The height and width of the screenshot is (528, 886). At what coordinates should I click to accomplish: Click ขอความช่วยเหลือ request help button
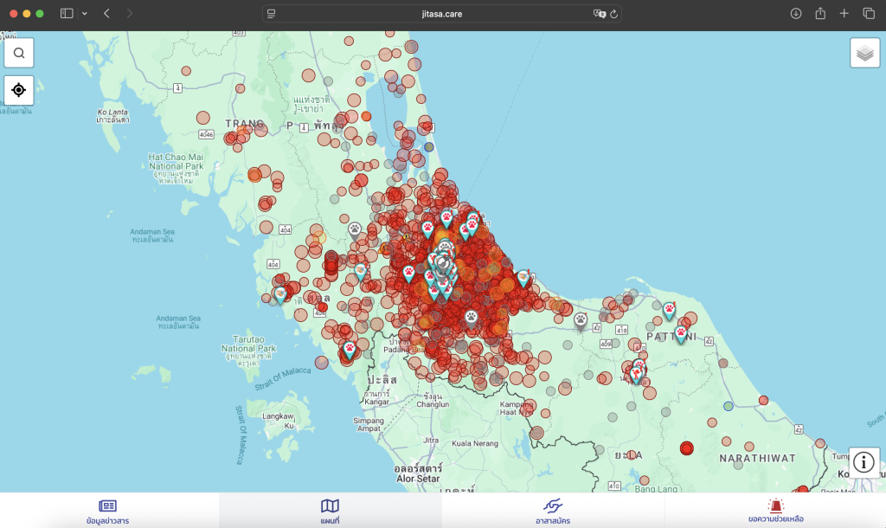[775, 510]
